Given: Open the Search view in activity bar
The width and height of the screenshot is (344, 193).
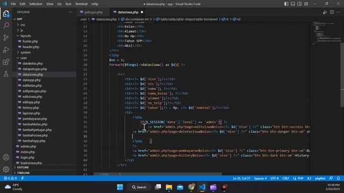Looking at the screenshot, I should pyautogui.click(x=6, y=26).
